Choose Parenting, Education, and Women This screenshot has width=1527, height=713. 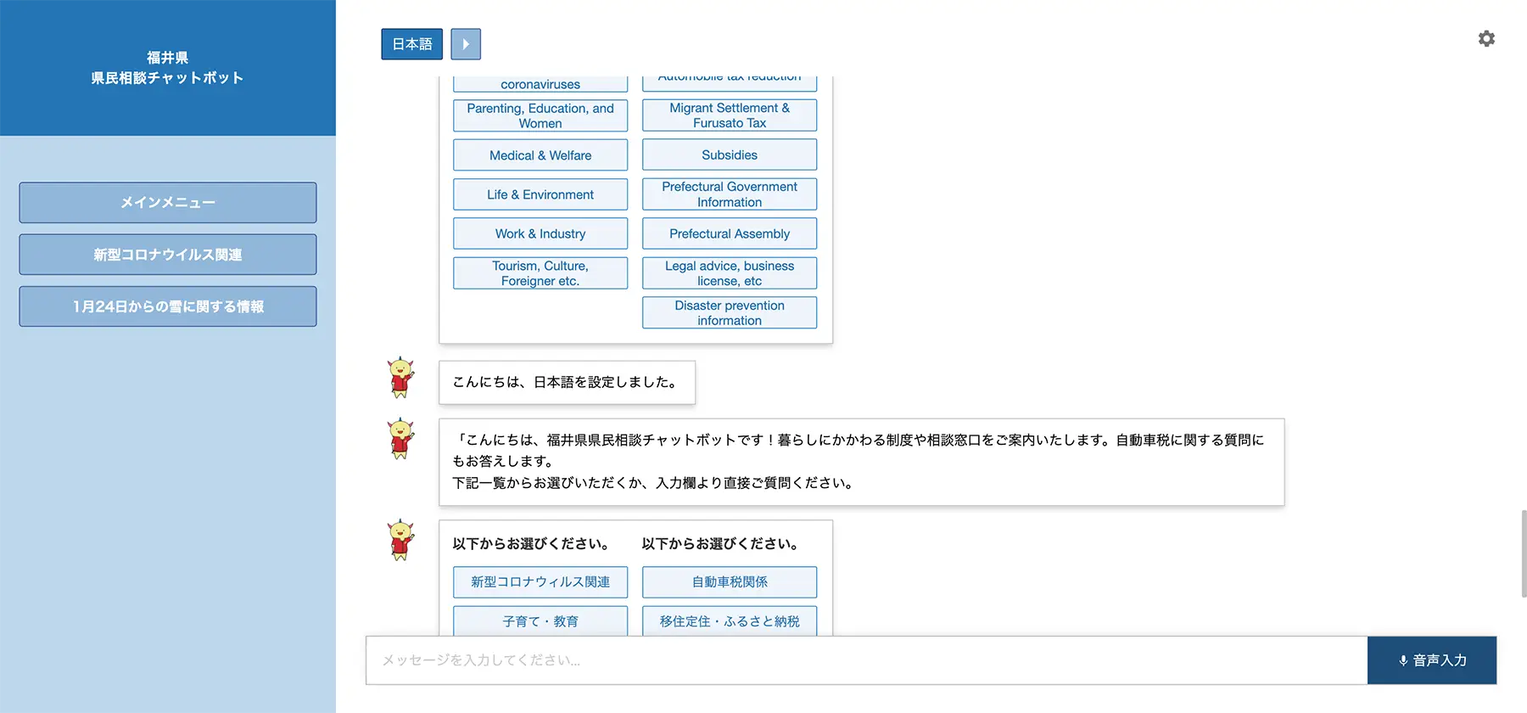point(540,115)
